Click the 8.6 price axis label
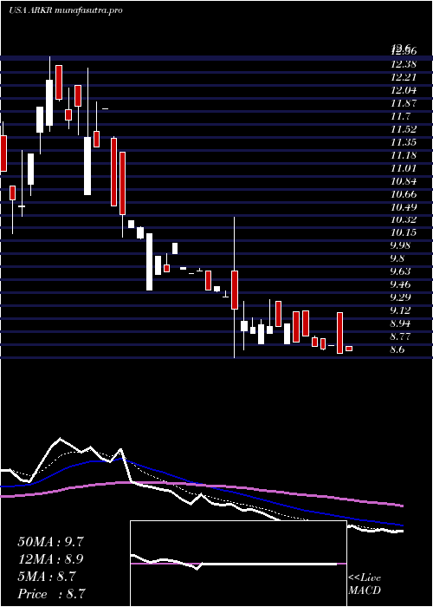This screenshot has width=433, height=607. click(x=397, y=349)
